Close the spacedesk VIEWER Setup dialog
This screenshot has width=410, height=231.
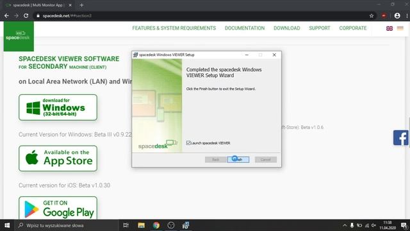pos(274,55)
